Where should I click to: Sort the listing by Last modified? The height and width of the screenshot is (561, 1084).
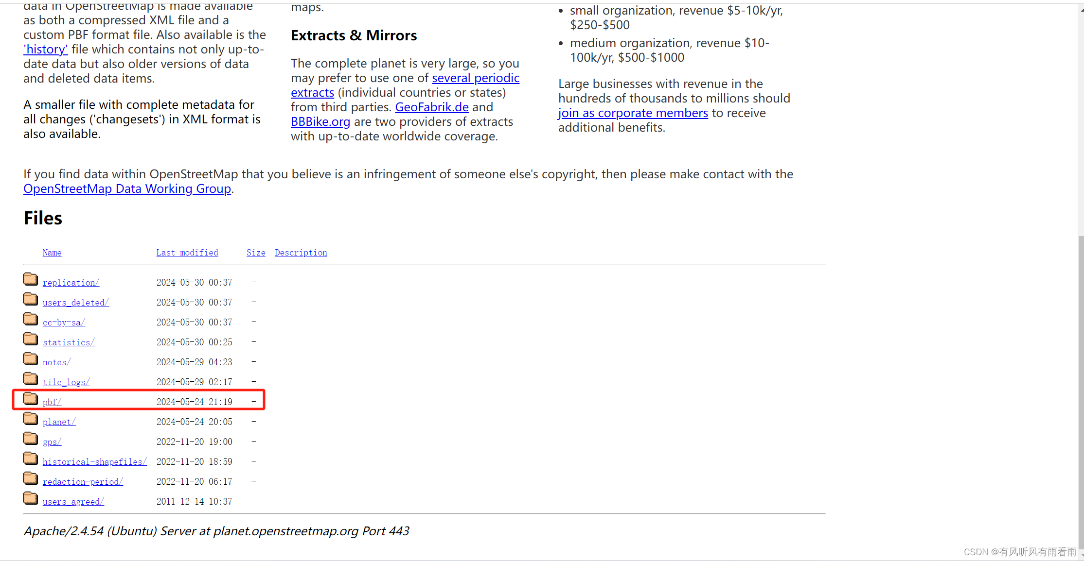click(x=187, y=253)
